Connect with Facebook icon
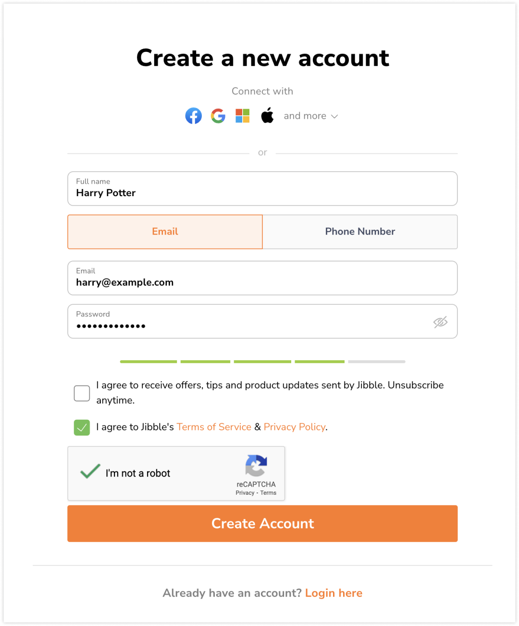 tap(194, 116)
